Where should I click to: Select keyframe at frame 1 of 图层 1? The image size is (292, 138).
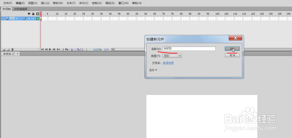pyautogui.click(x=41, y=19)
